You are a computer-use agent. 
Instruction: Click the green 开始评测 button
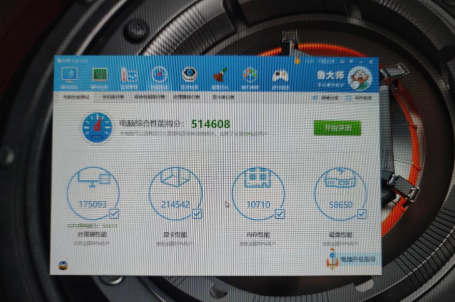pos(337,128)
